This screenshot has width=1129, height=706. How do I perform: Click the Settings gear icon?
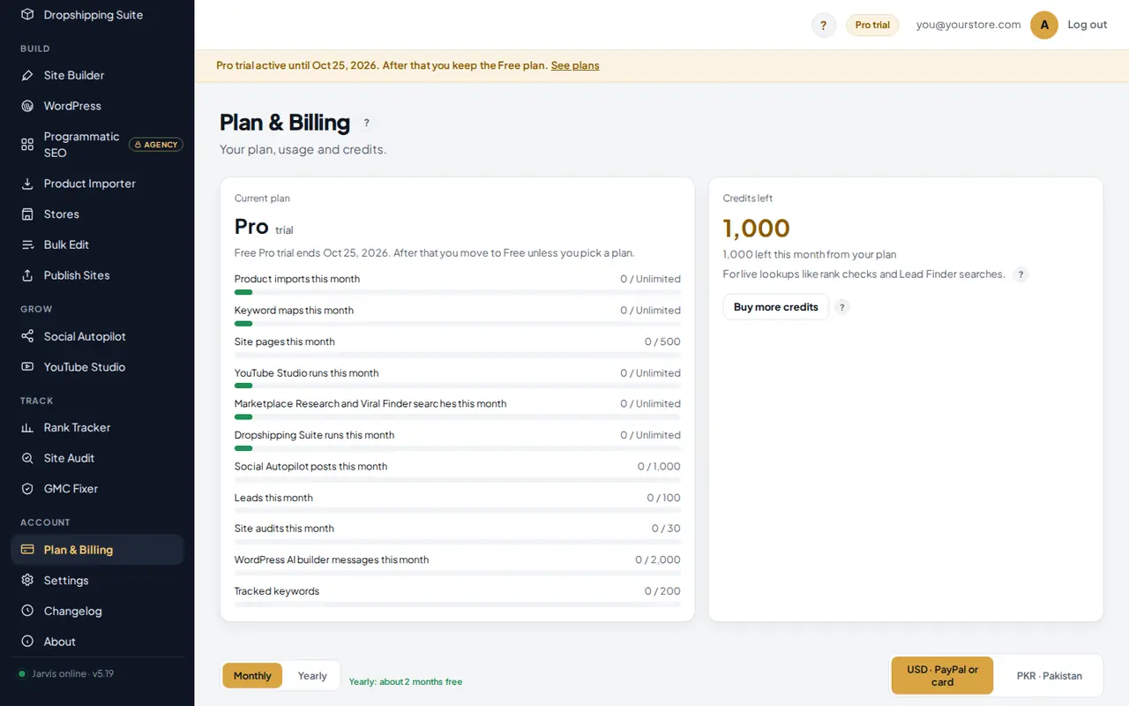[x=27, y=581]
